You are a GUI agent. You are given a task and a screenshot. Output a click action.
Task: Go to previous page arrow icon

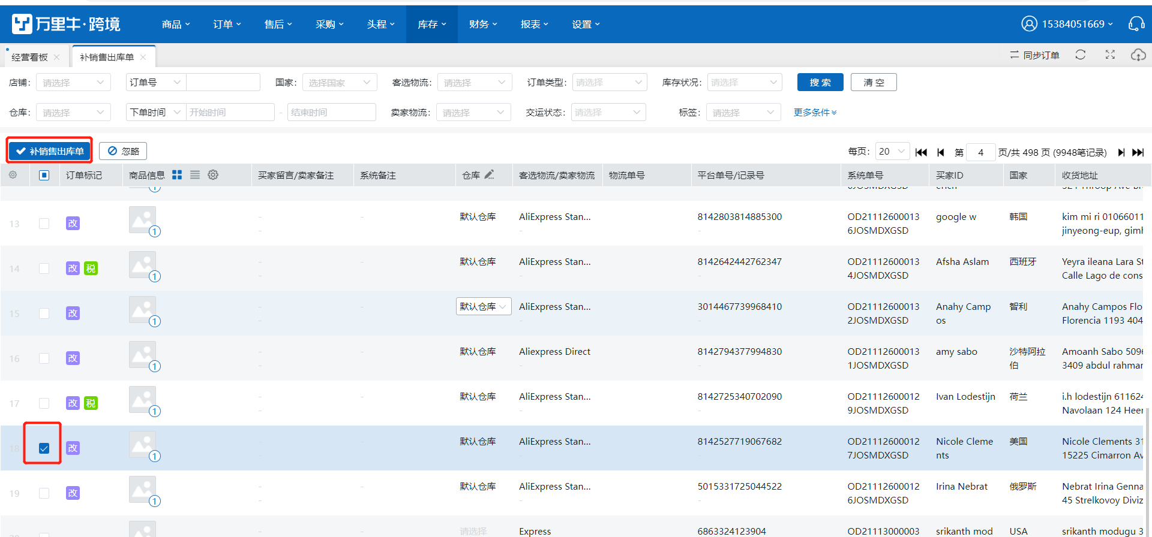click(x=941, y=152)
